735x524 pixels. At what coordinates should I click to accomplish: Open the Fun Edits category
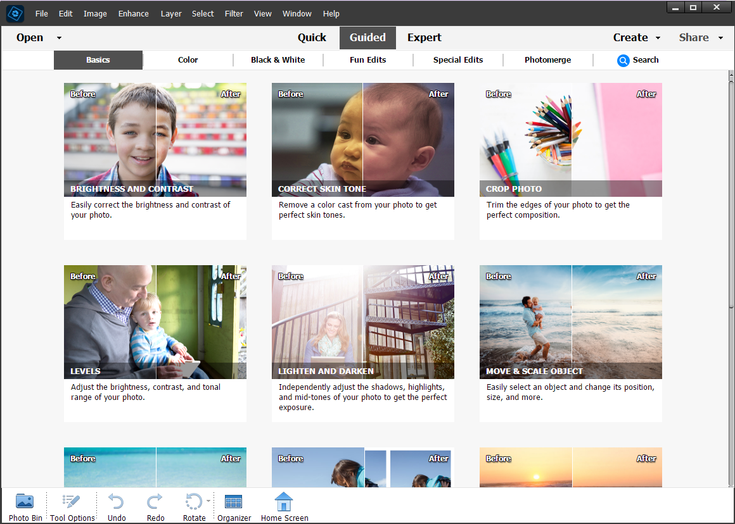pos(367,60)
